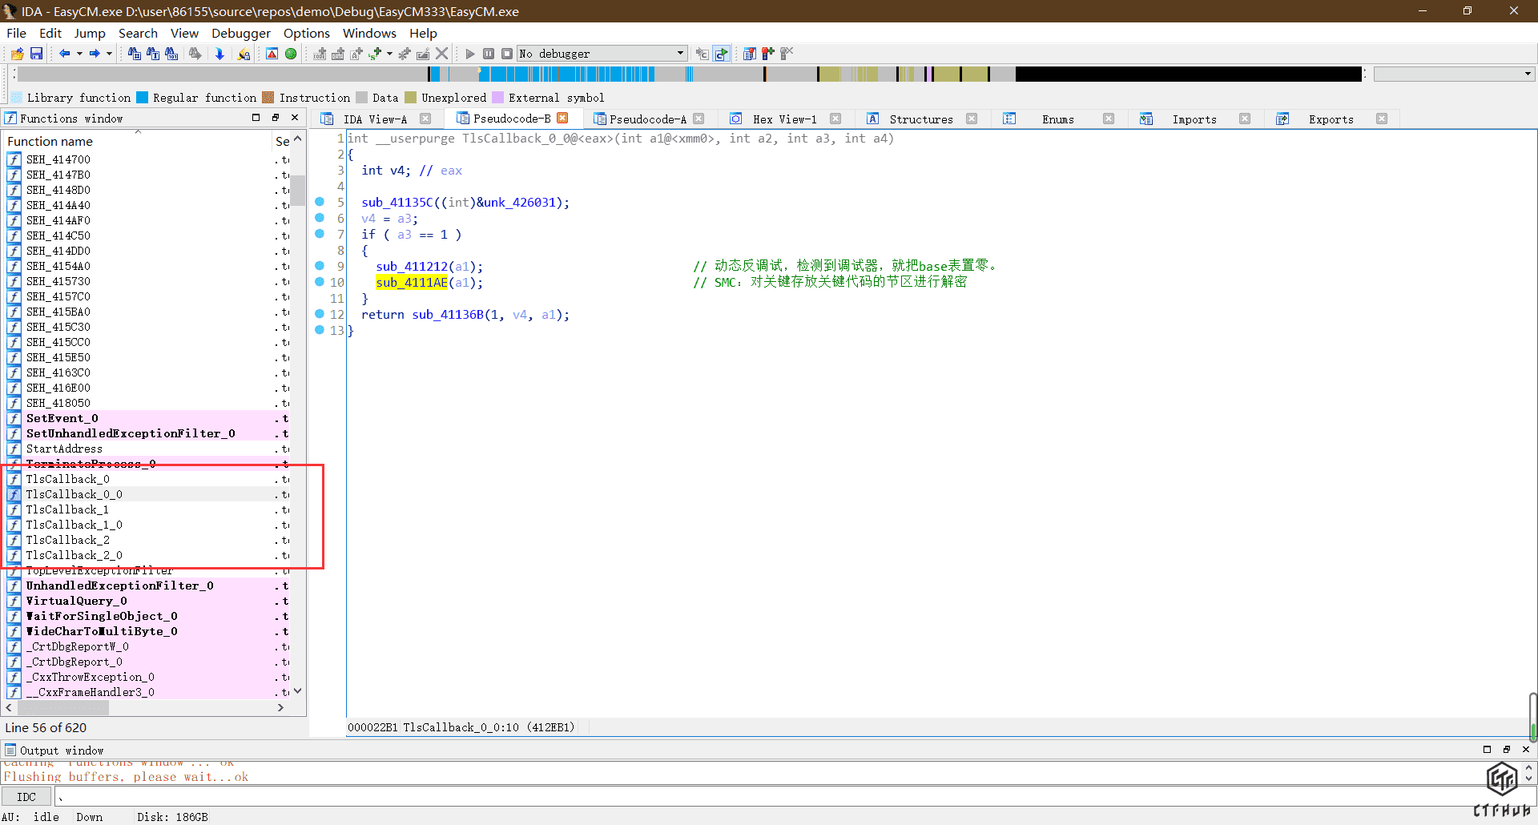Click the Save database icon
The width and height of the screenshot is (1538, 825).
(x=36, y=54)
